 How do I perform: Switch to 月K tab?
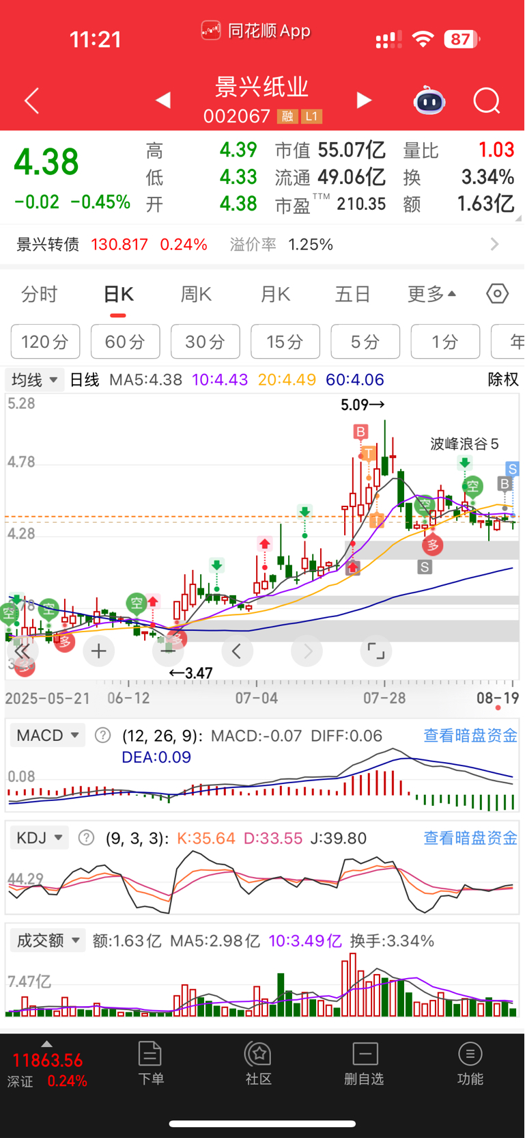click(x=276, y=295)
